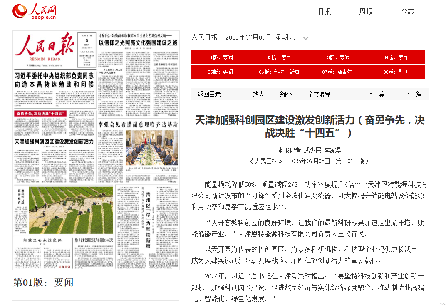Open 向党之心永远炙热 article on page image
Image resolution: width=446 pixels, height=305 pixels.
click(x=42, y=241)
